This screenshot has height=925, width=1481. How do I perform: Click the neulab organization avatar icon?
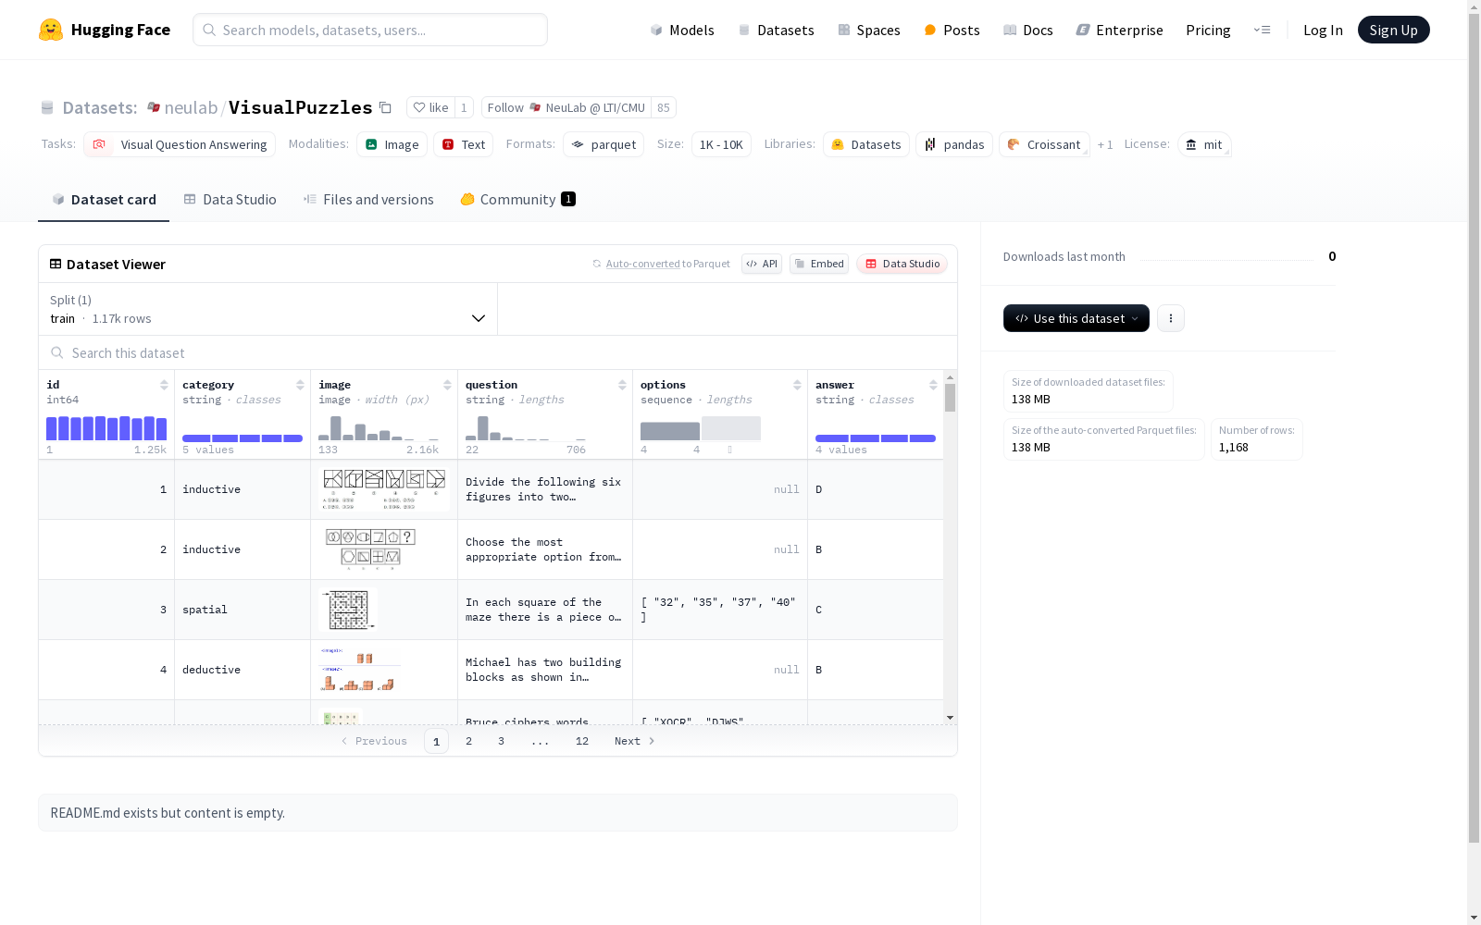tap(154, 107)
